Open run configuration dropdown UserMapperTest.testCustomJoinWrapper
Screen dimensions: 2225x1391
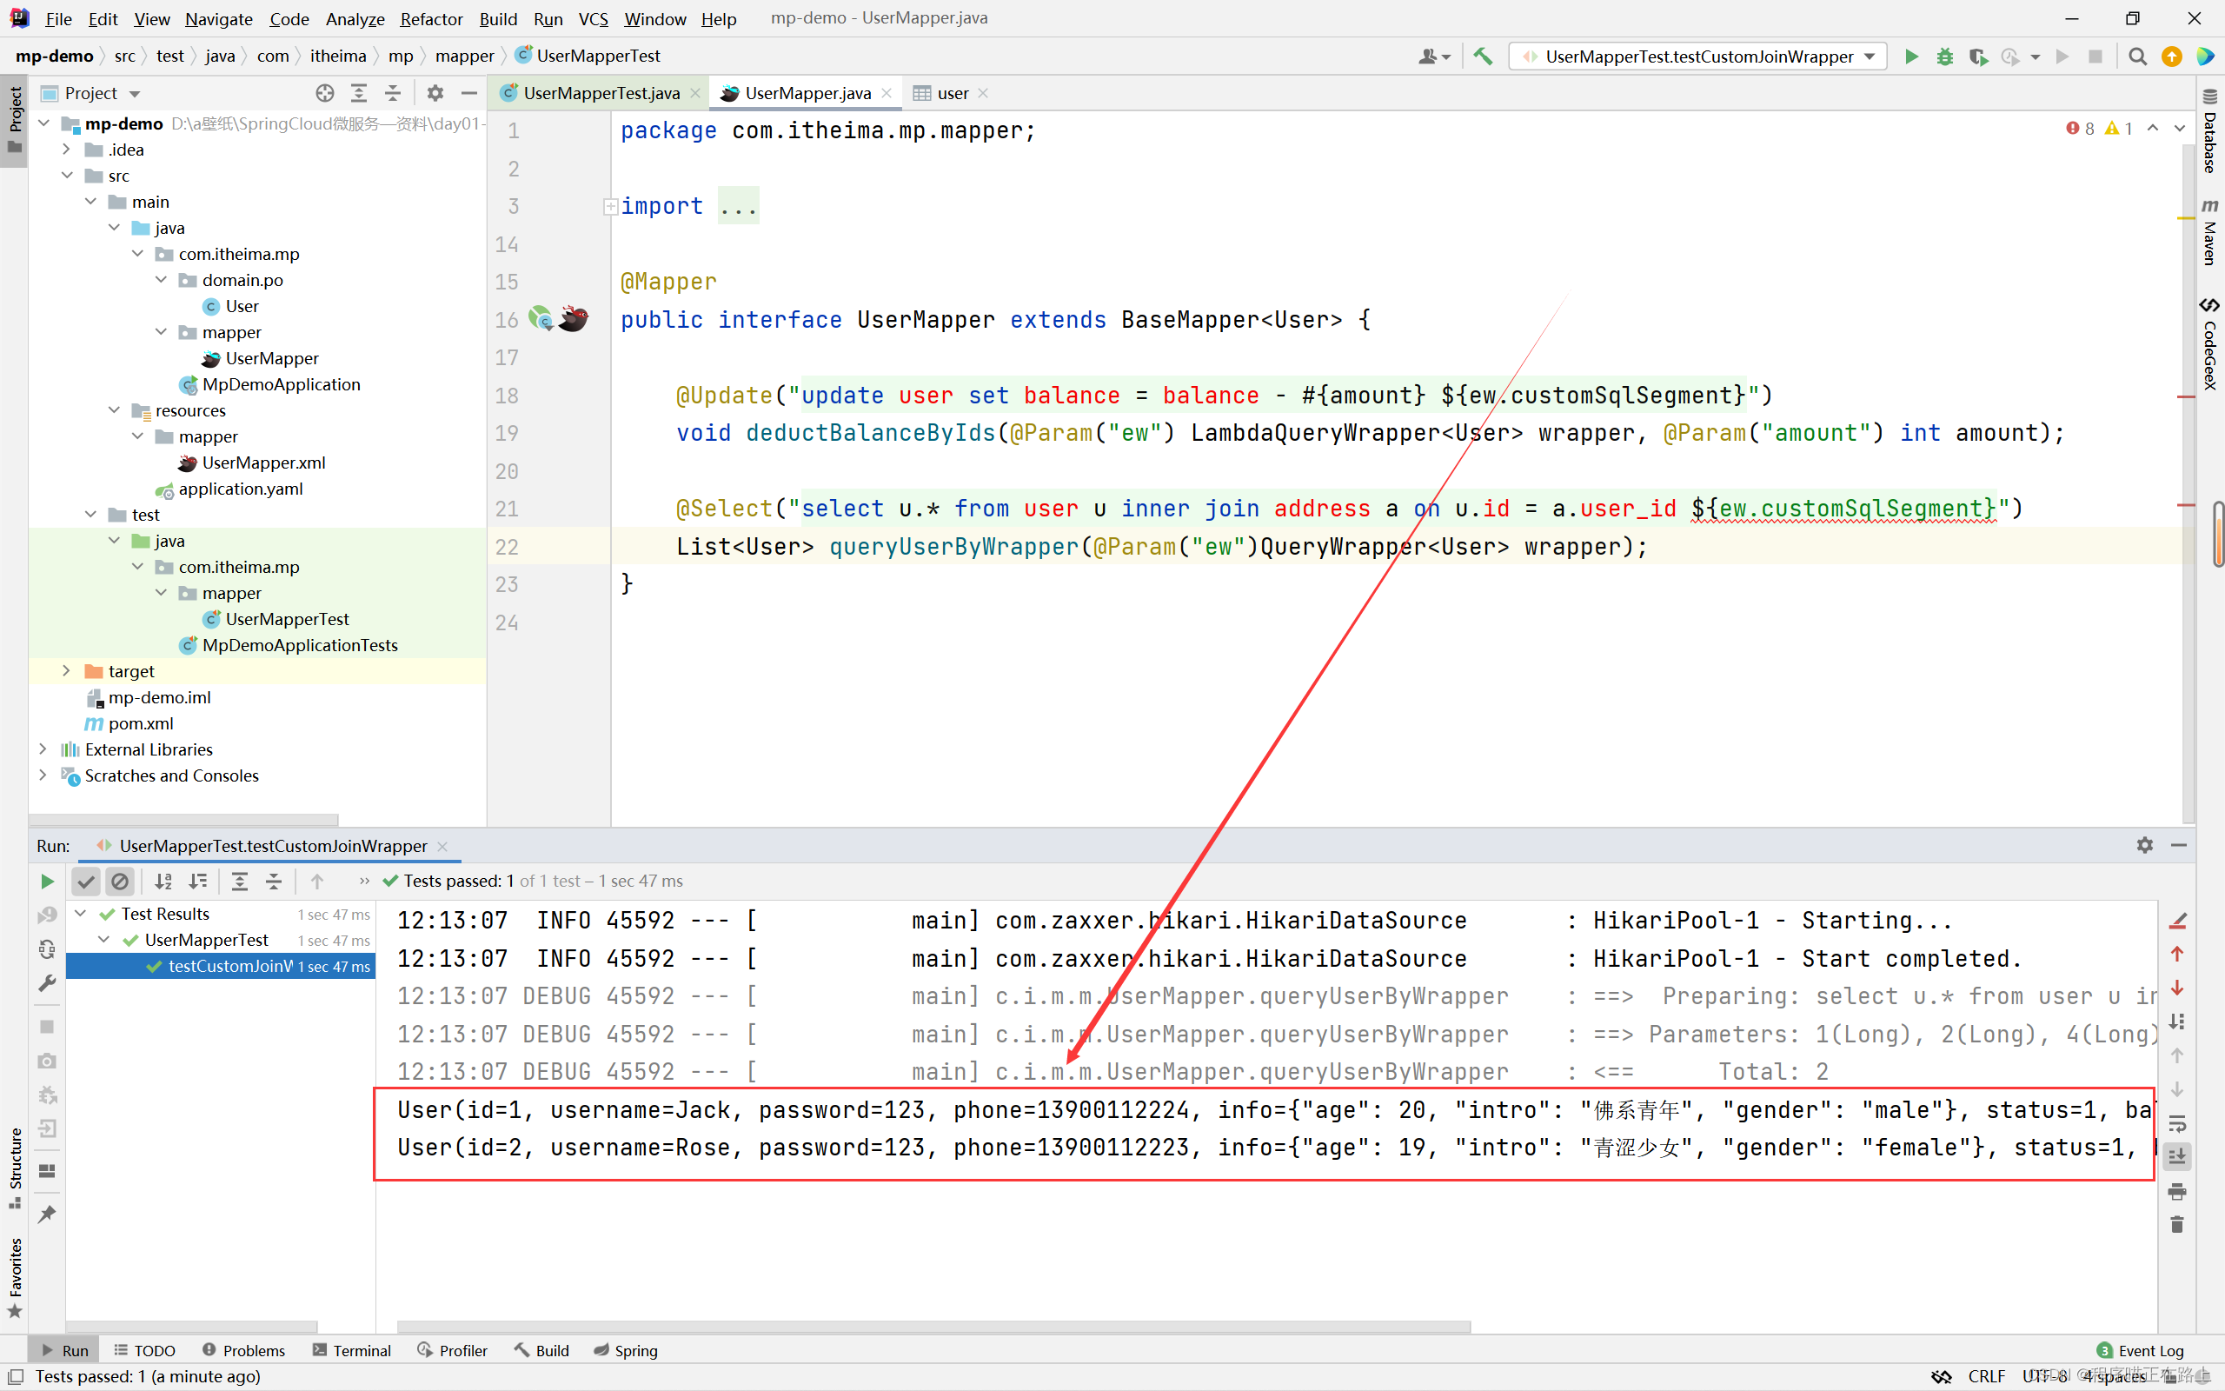click(1698, 57)
